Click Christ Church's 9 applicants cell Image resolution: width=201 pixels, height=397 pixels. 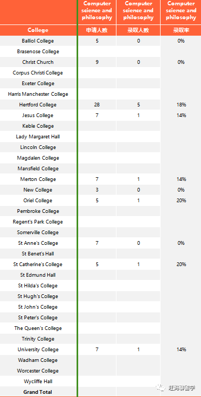[x=97, y=62]
